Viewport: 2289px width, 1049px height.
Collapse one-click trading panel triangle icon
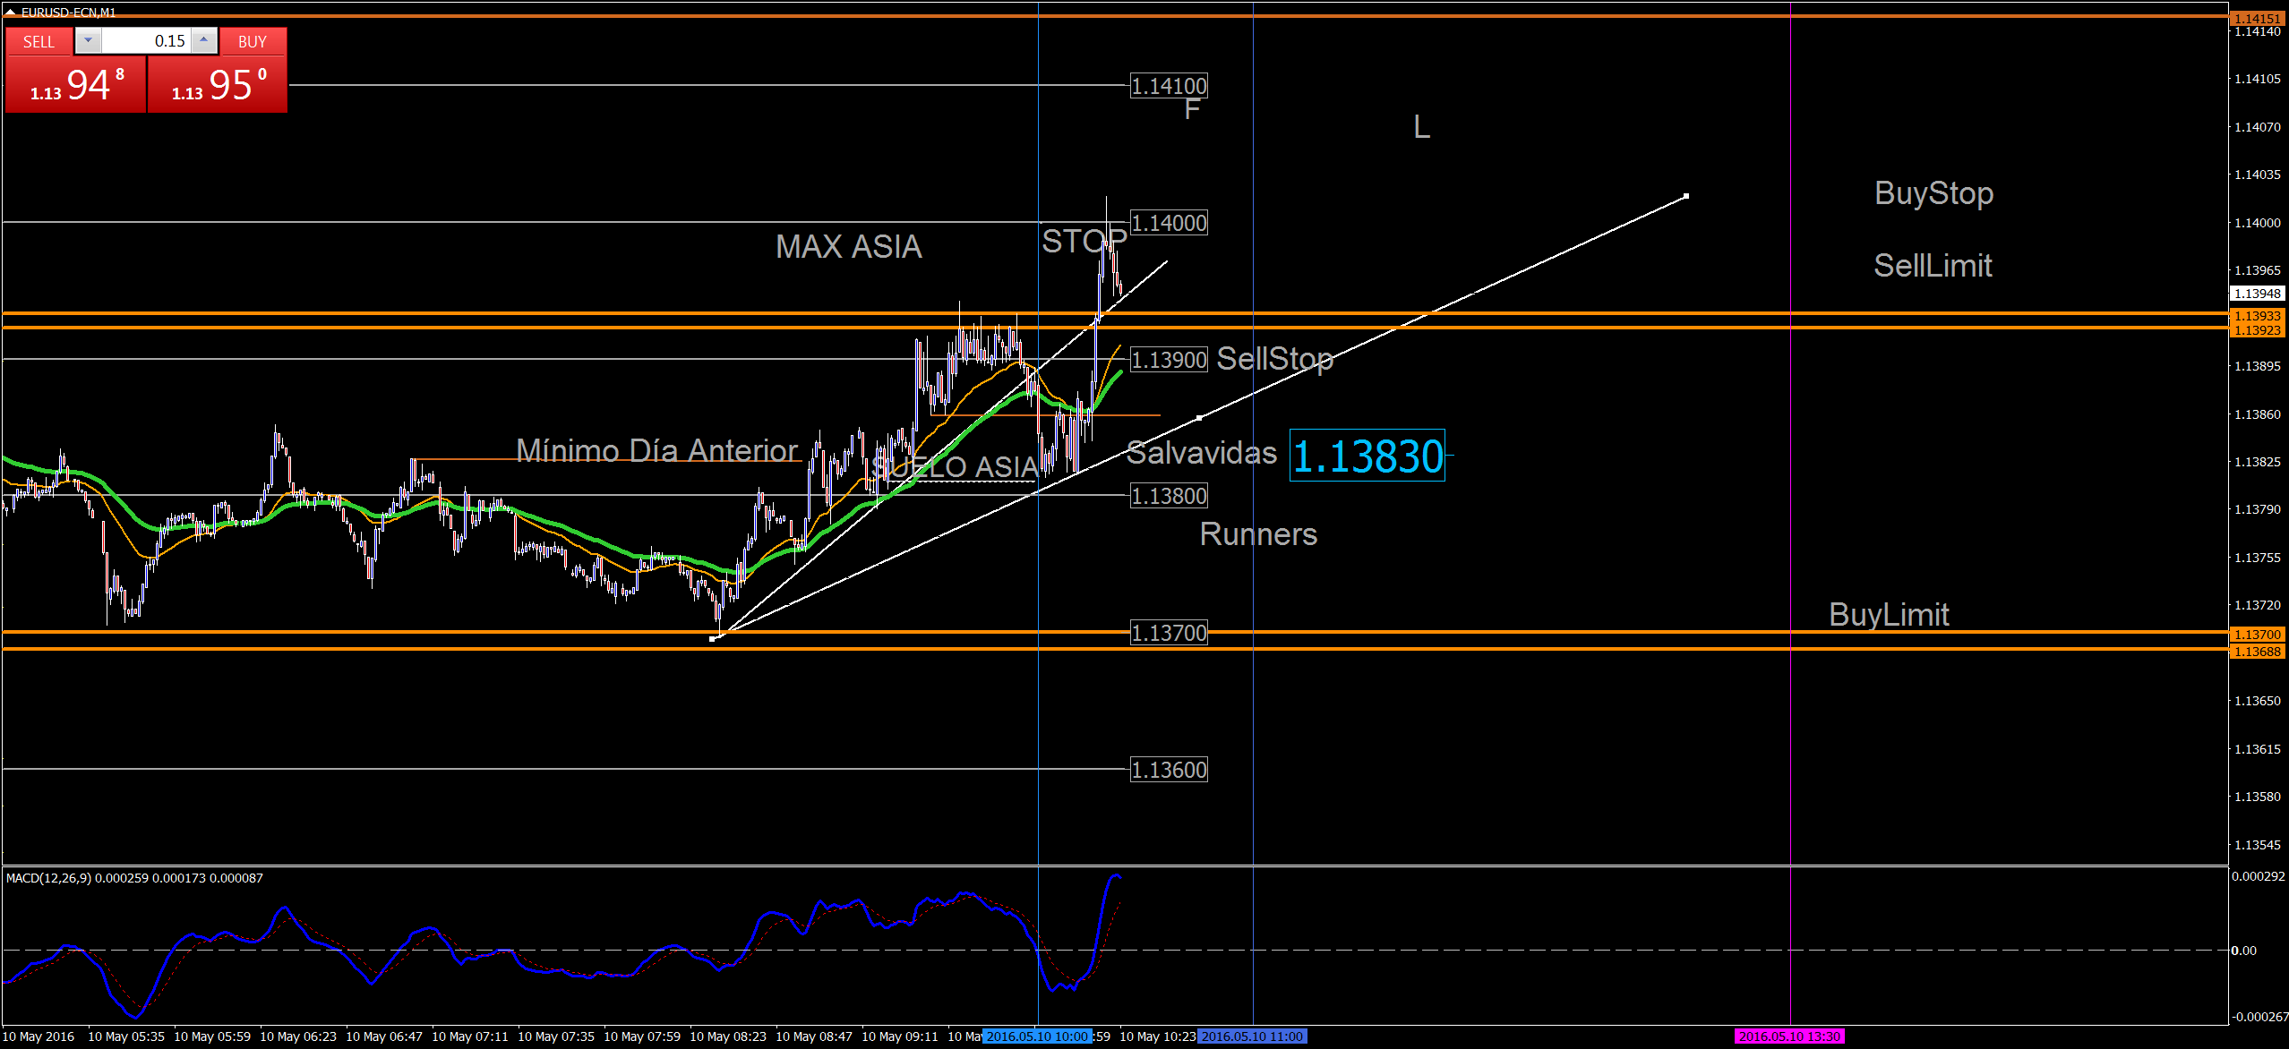(10, 12)
